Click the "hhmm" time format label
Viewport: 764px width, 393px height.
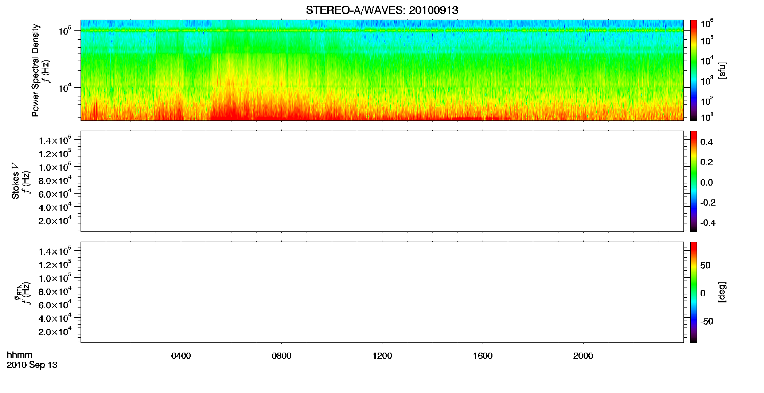20,355
